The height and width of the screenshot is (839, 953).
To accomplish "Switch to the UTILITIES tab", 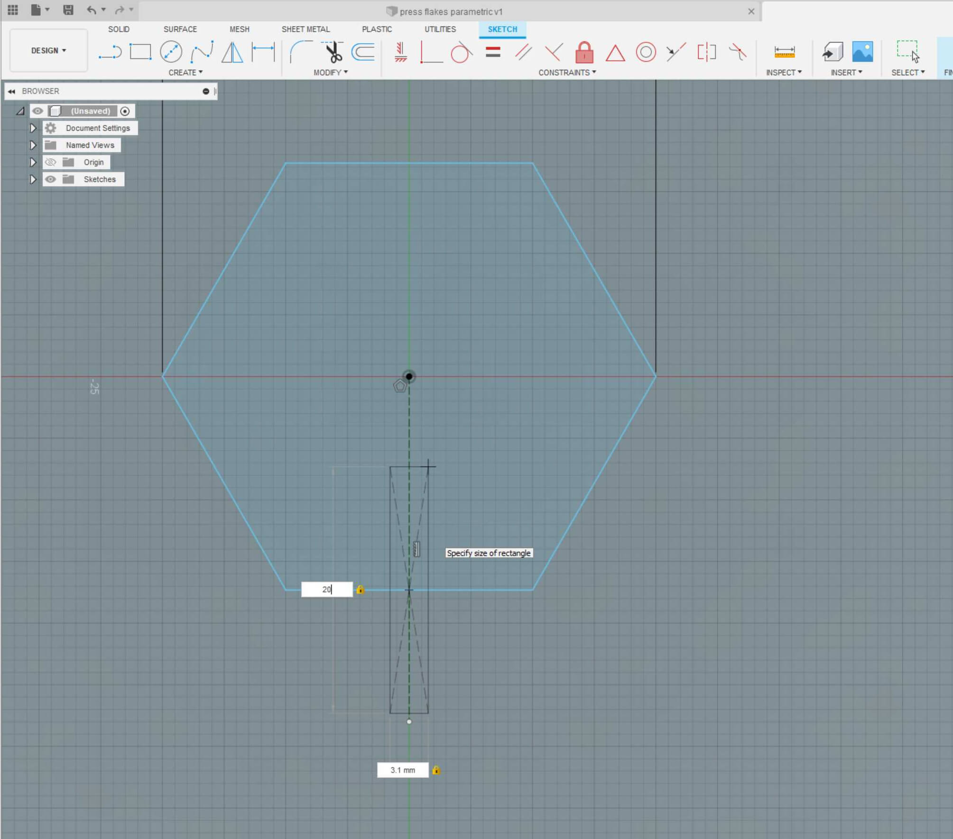I will [440, 29].
